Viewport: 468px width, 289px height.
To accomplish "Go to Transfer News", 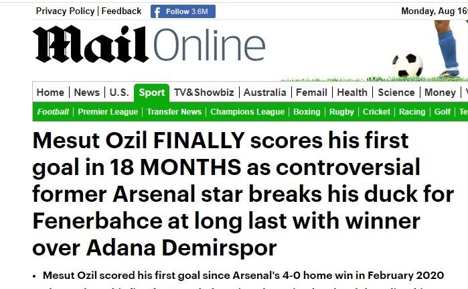I will pos(174,112).
